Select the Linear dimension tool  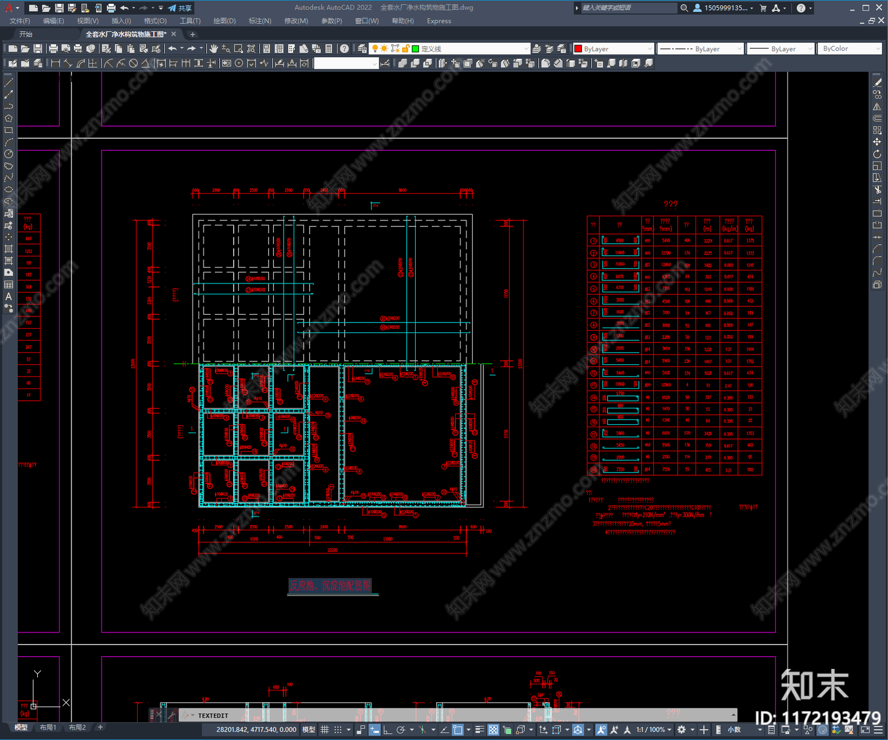point(56,63)
